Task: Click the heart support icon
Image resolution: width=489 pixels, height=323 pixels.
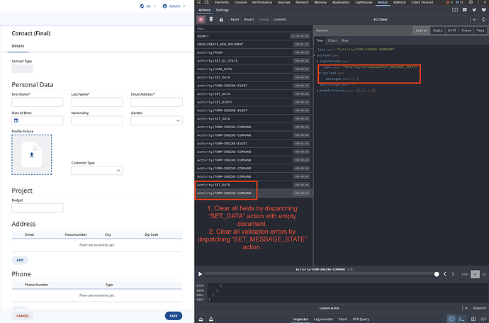Action: tap(484, 10)
